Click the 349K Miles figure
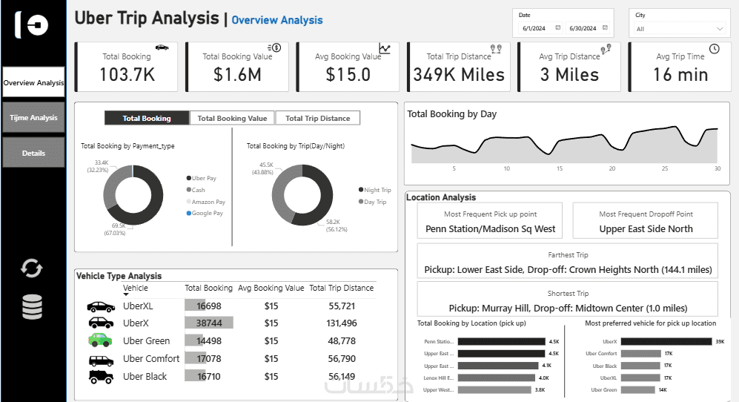Viewport: 739px width, 402px height. tap(459, 75)
